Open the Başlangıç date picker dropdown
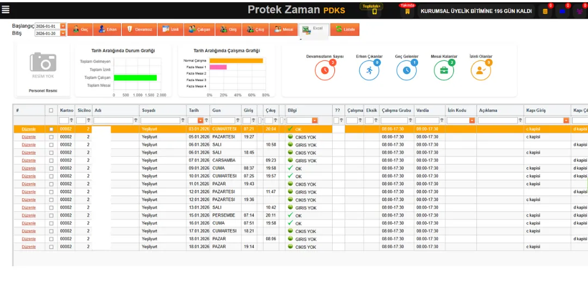The image size is (588, 288). coord(63,26)
